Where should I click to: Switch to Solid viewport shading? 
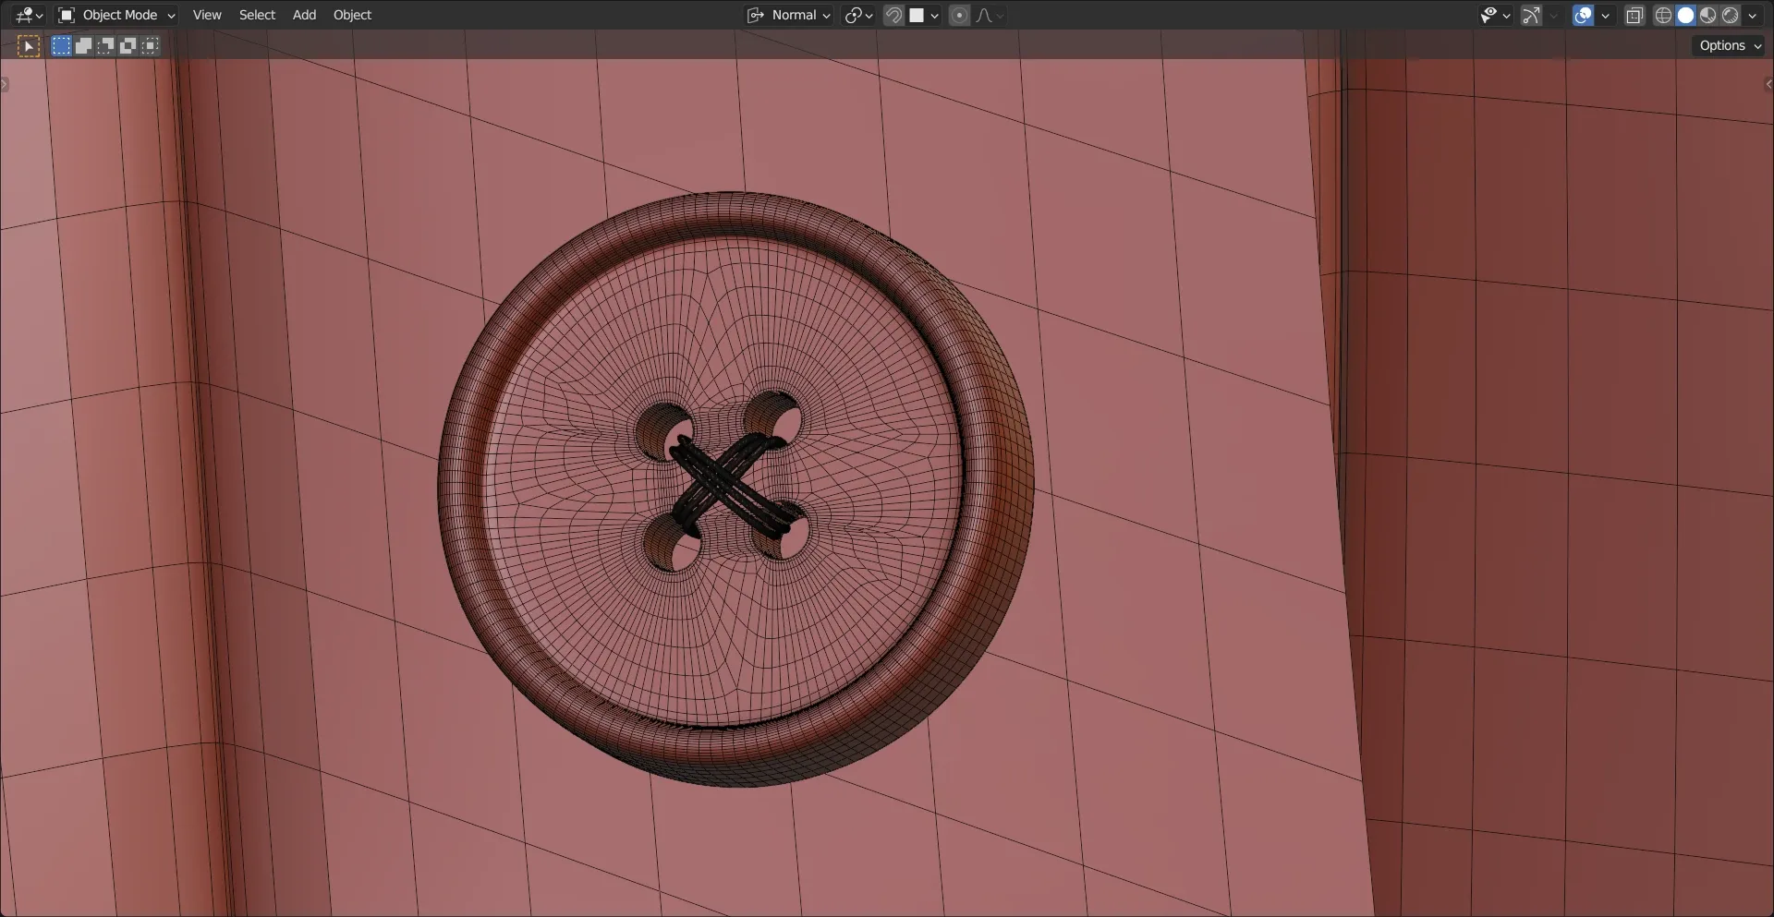[x=1685, y=15]
